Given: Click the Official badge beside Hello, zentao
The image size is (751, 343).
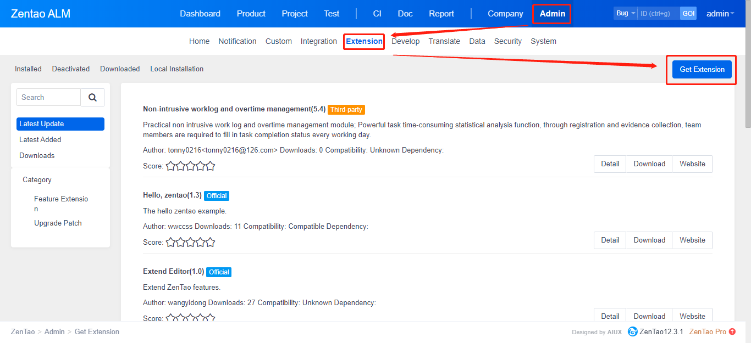Looking at the screenshot, I should pyautogui.click(x=217, y=195).
